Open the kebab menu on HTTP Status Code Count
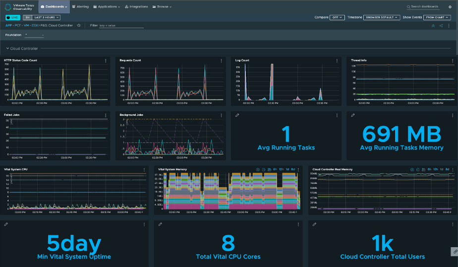Image resolution: width=458 pixels, height=267 pixels. pyautogui.click(x=106, y=60)
